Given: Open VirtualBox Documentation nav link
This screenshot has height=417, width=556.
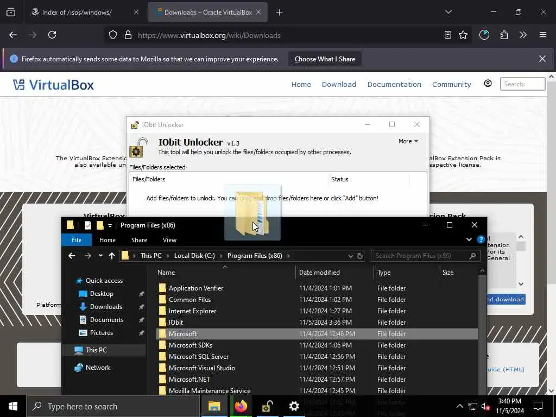Looking at the screenshot, I should point(394,84).
